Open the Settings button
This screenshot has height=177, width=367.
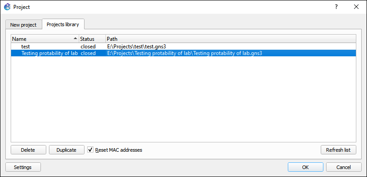[23, 167]
